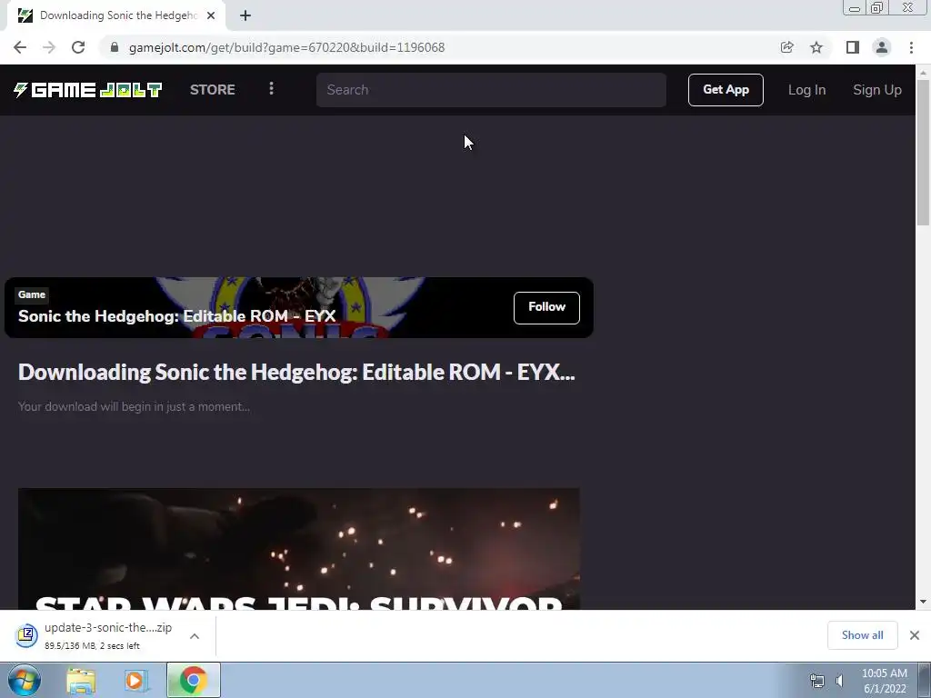Minimize the Chrome window
This screenshot has width=931, height=698.
pyautogui.click(x=855, y=7)
